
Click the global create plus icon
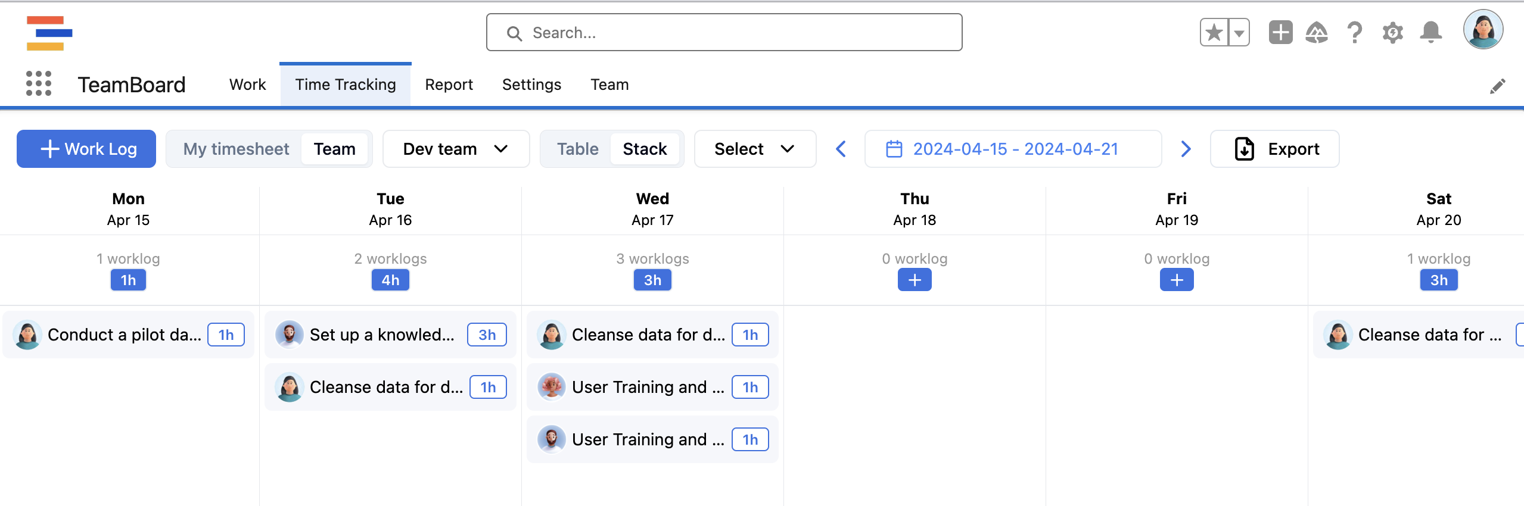point(1280,33)
